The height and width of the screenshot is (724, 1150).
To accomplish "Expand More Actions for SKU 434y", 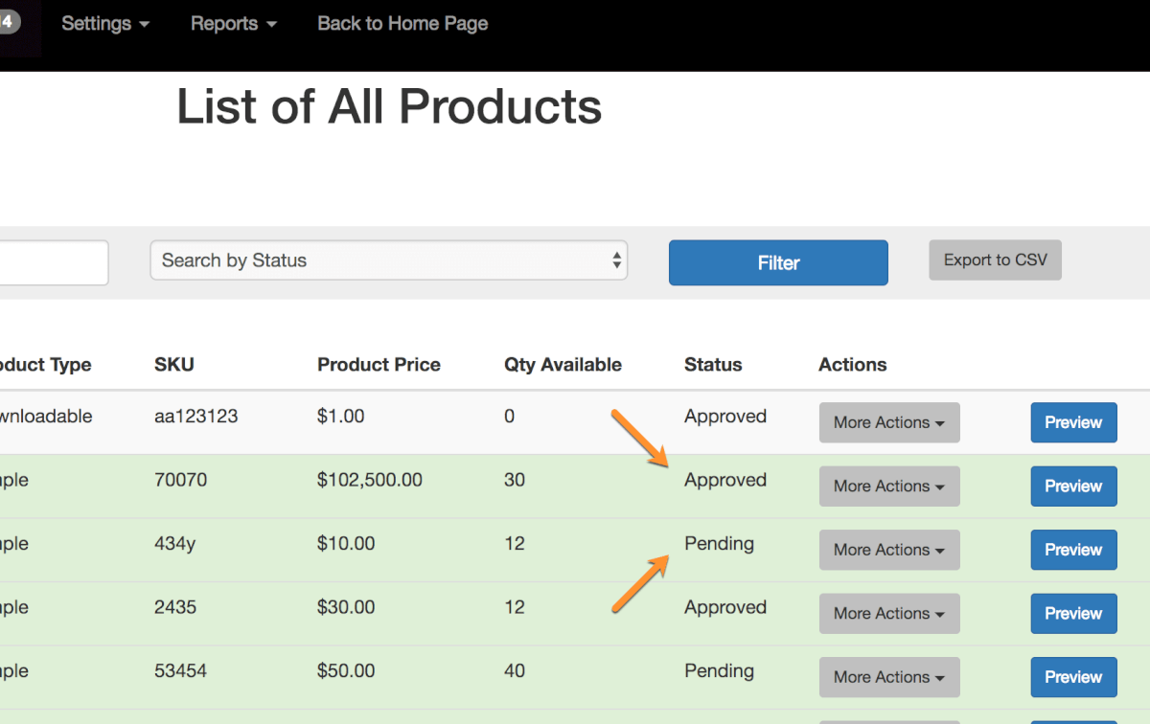I will [x=888, y=550].
